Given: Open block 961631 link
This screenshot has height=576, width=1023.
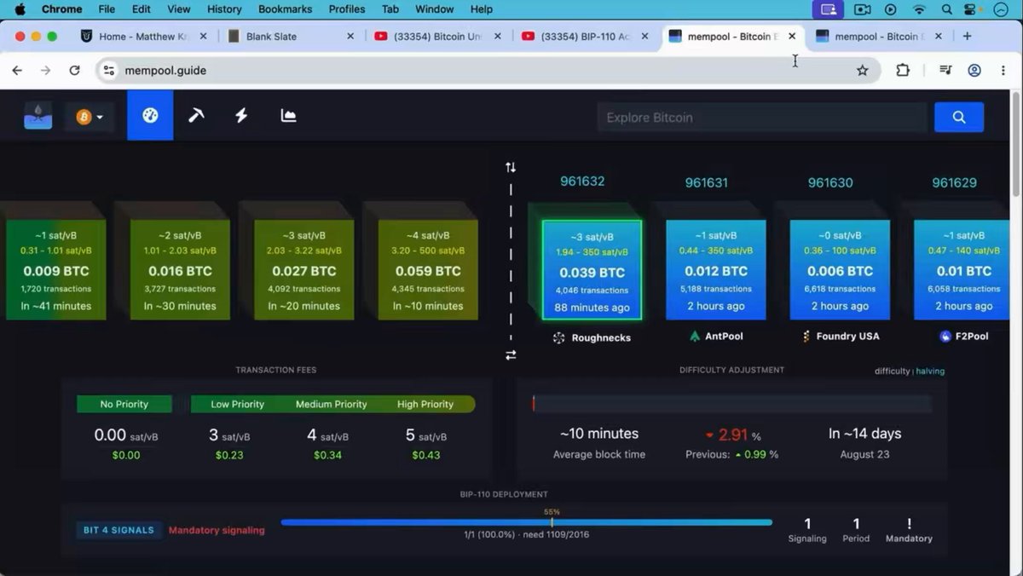Looking at the screenshot, I should pyautogui.click(x=707, y=182).
